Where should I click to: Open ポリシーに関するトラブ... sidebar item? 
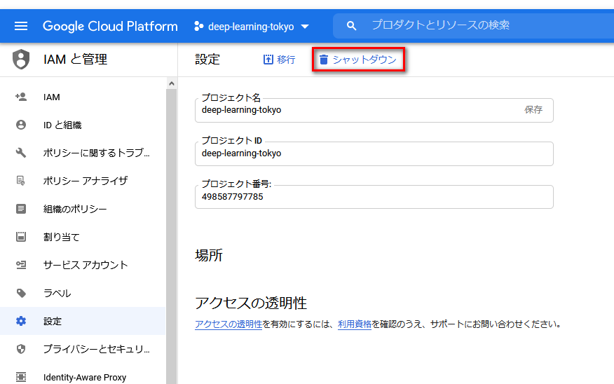[83, 153]
